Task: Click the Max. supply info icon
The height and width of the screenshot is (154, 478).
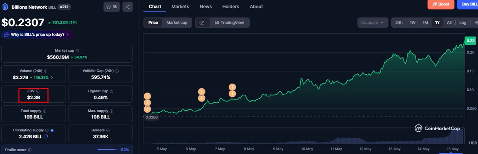Action: [112, 111]
